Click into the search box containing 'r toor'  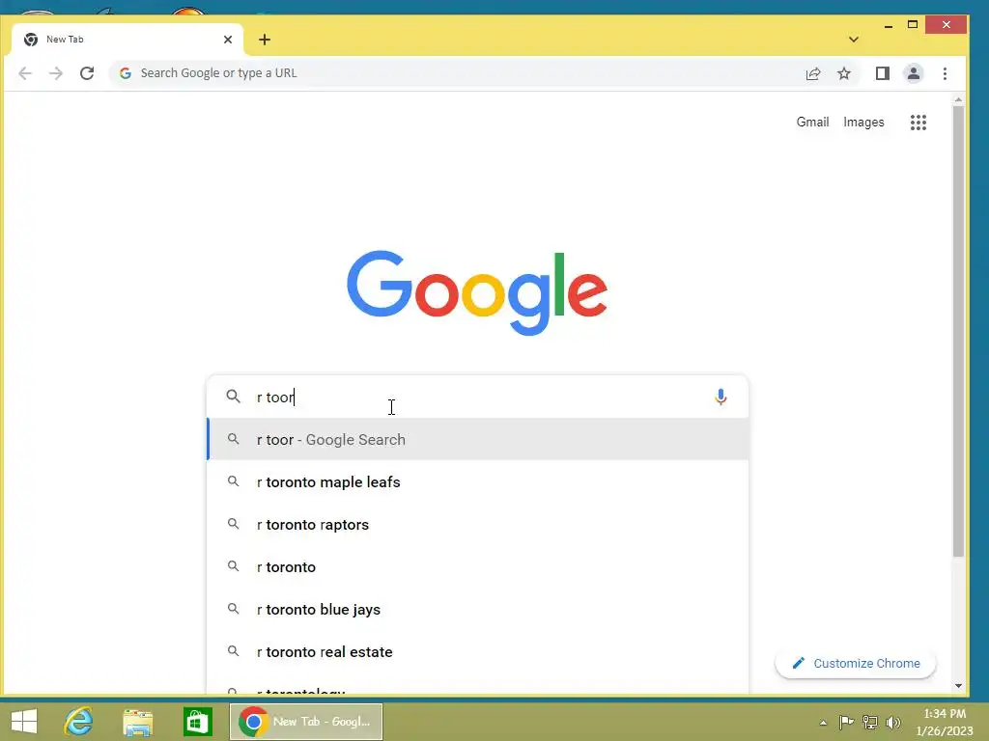pyautogui.click(x=477, y=397)
